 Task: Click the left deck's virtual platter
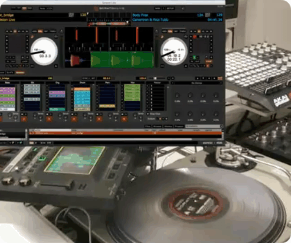click(x=44, y=51)
